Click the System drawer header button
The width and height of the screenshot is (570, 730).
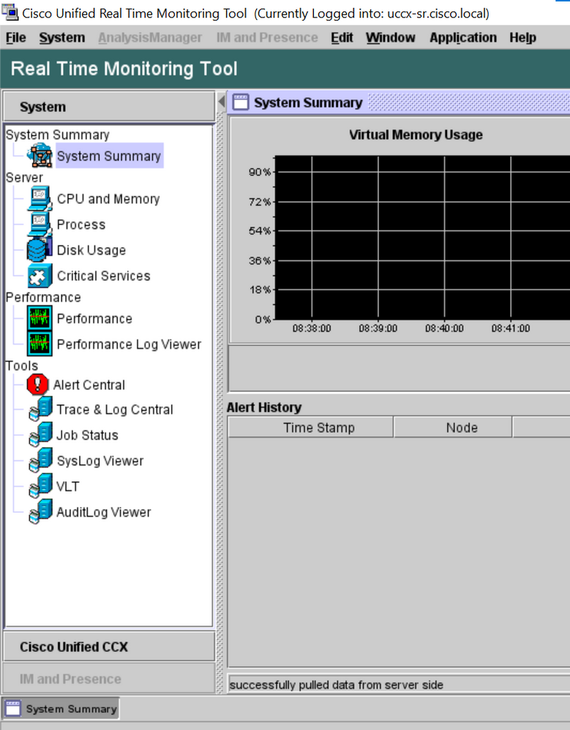point(109,107)
